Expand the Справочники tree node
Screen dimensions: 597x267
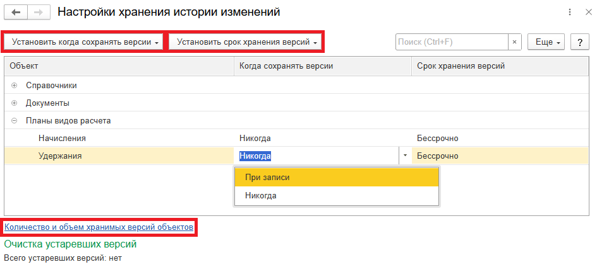[x=14, y=85]
